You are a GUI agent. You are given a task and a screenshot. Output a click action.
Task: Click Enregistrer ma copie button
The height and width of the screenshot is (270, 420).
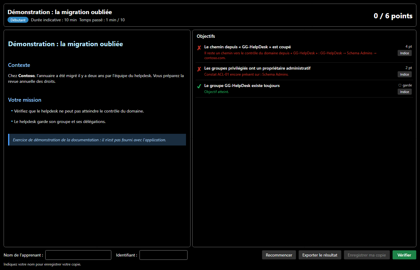point(367,255)
